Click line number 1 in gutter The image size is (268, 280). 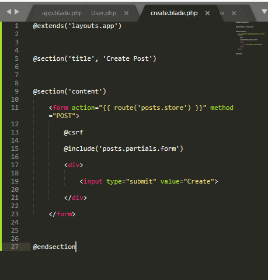point(17,26)
